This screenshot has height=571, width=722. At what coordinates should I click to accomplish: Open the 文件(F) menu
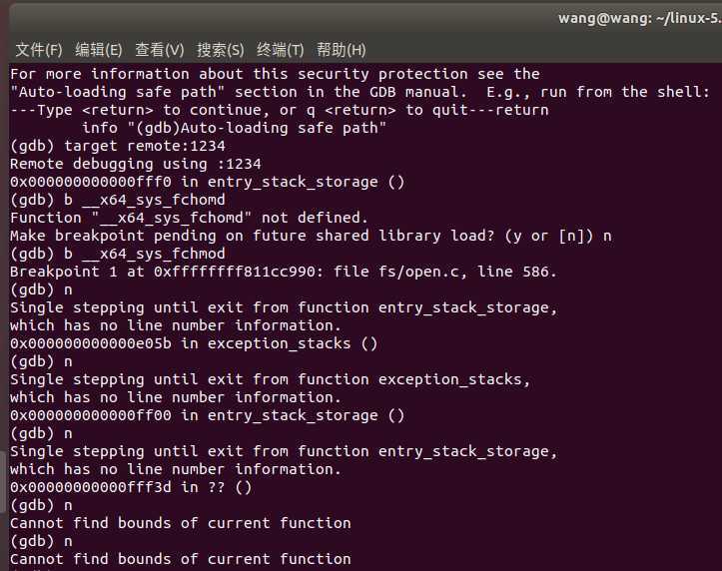coord(39,49)
